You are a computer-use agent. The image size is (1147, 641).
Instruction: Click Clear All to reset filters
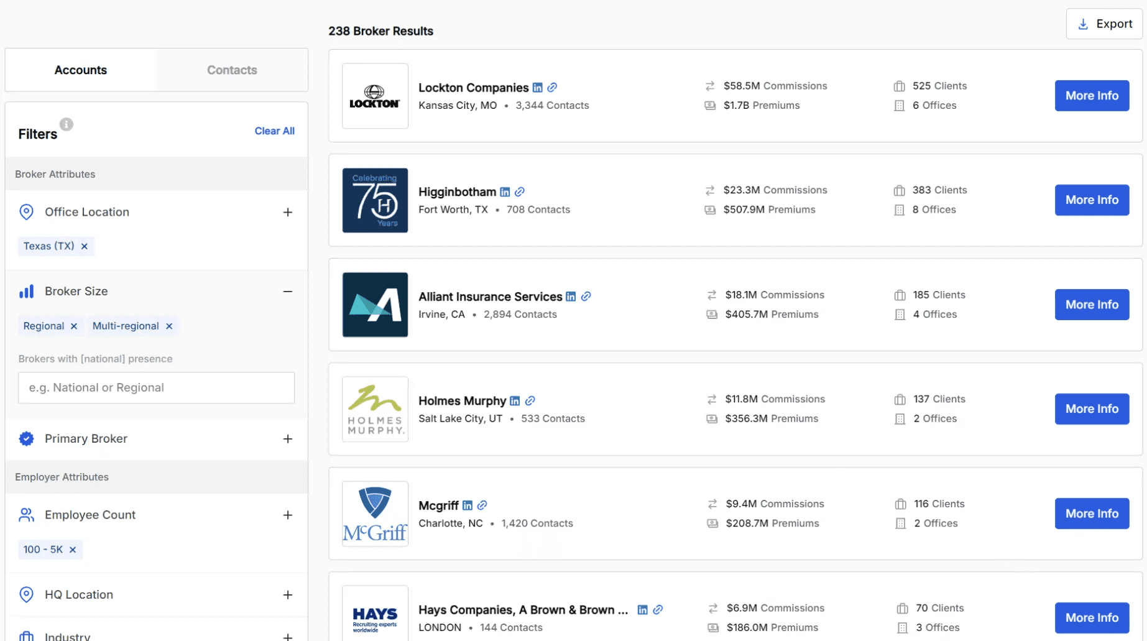coord(274,131)
